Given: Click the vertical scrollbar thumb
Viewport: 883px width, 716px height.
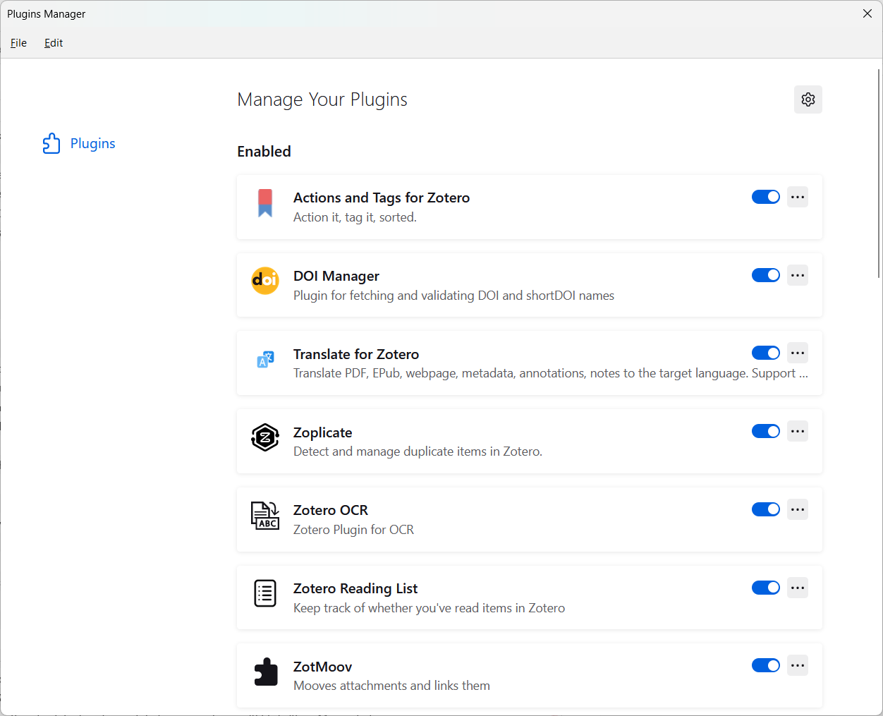Looking at the screenshot, I should pyautogui.click(x=879, y=173).
